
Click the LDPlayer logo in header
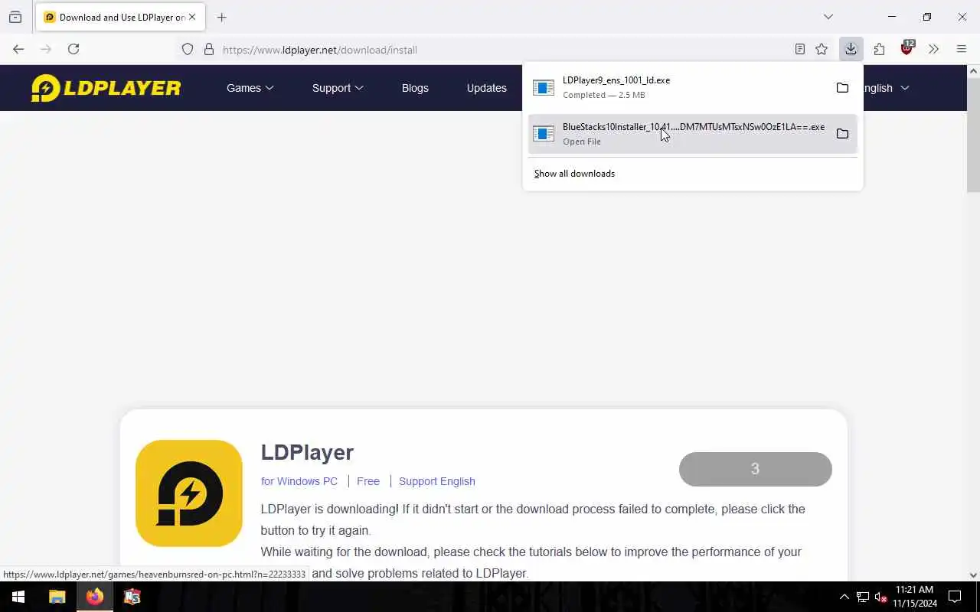point(106,88)
